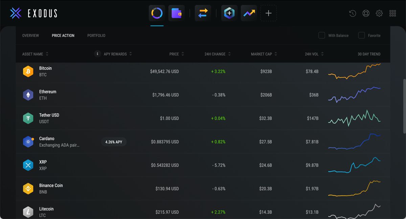This screenshot has width=406, height=219.
Task: Open the Bitcoin asset row
Action: pyautogui.click(x=45, y=71)
